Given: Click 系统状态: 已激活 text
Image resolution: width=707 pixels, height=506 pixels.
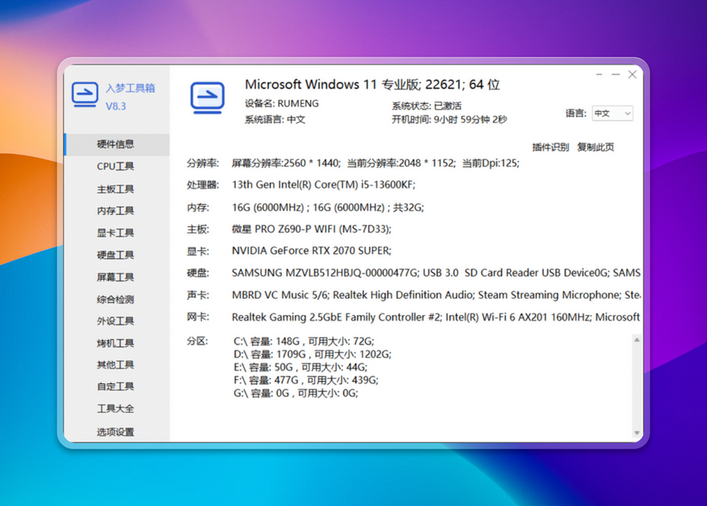Looking at the screenshot, I should [x=427, y=106].
